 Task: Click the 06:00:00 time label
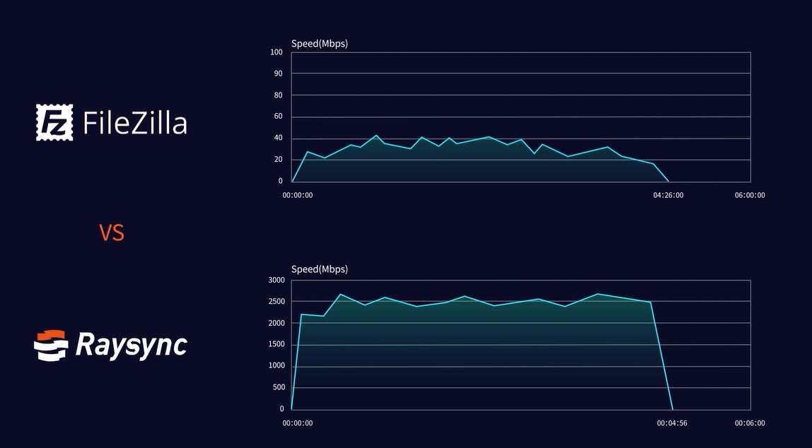click(750, 195)
